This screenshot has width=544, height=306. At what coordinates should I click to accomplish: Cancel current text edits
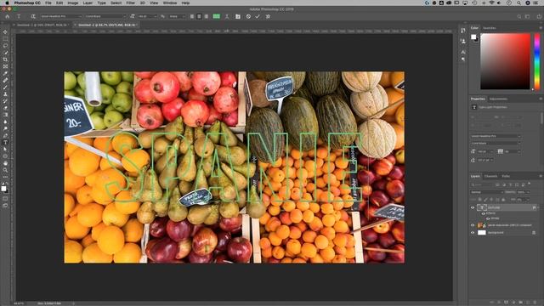point(248,16)
